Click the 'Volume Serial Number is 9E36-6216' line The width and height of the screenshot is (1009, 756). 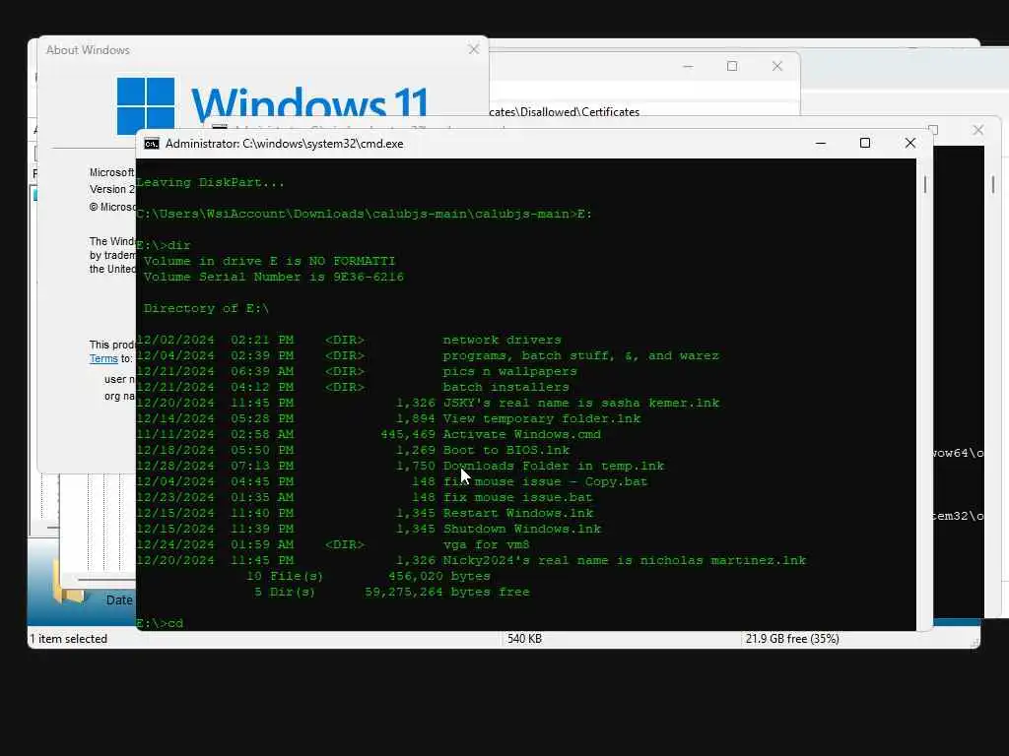pos(274,277)
